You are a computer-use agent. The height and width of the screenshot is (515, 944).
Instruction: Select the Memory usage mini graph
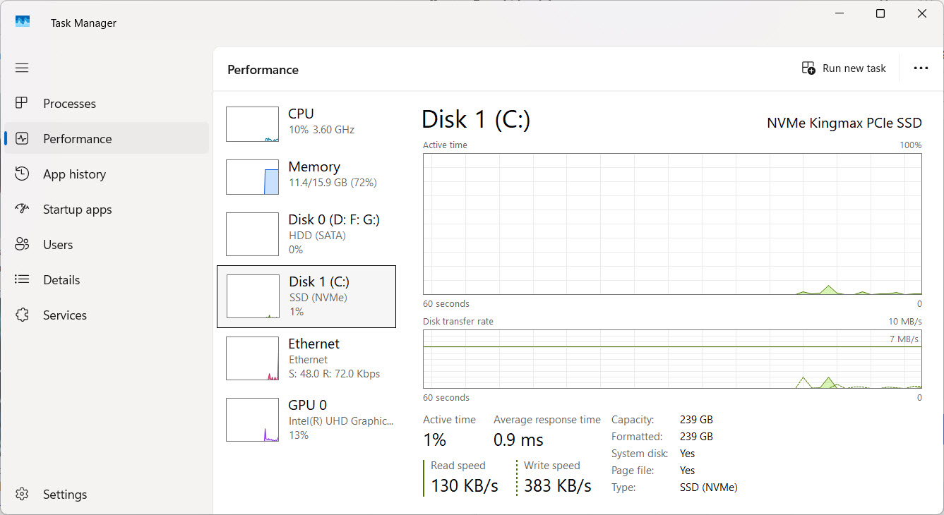(x=252, y=177)
